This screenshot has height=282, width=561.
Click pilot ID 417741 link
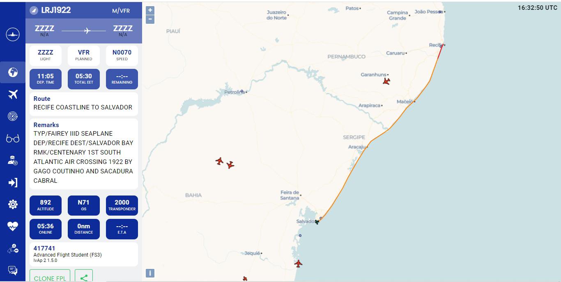44,248
